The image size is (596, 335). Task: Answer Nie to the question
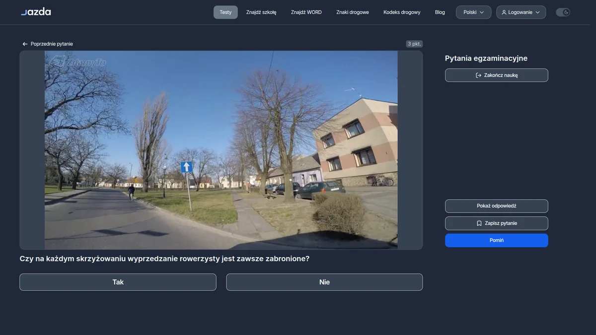pyautogui.click(x=324, y=282)
